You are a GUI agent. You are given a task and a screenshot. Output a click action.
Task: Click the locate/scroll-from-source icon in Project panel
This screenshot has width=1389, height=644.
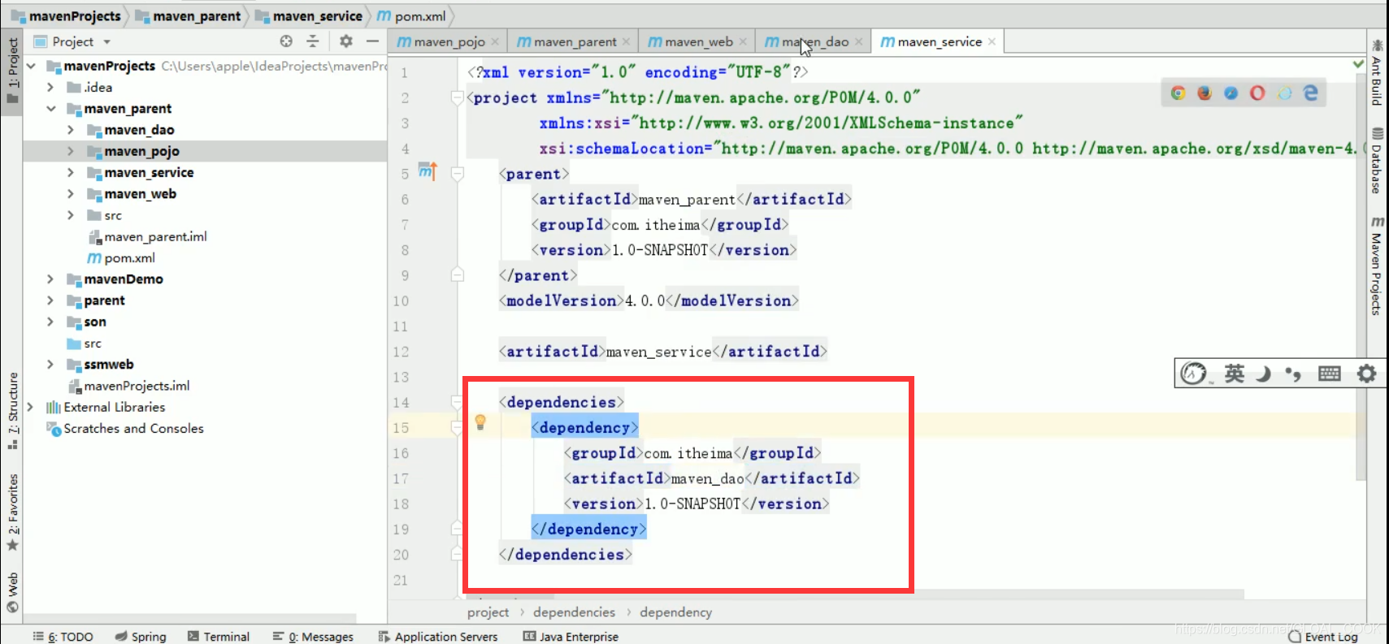(x=286, y=41)
